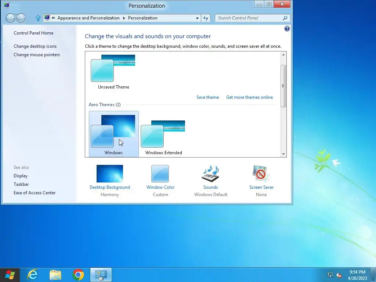
Task: Open Help via the question mark icon
Action: 287,29
